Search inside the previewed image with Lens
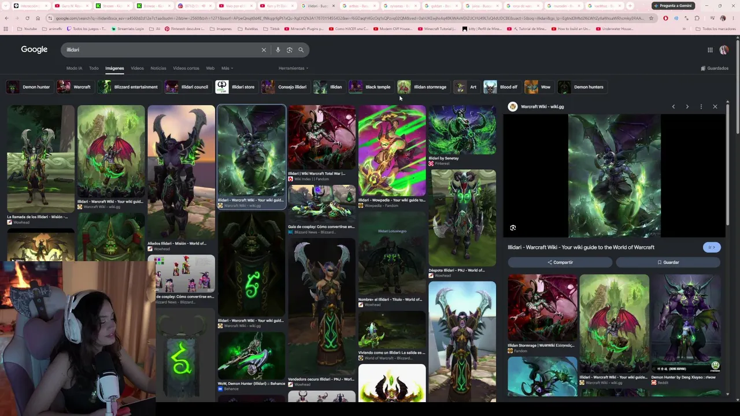This screenshot has height=416, width=740. pos(513,228)
